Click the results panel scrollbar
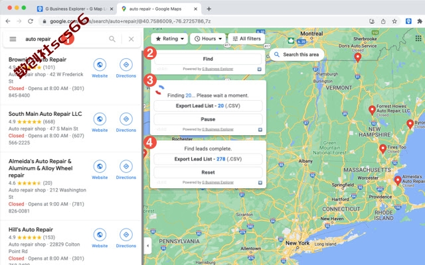 142,157
